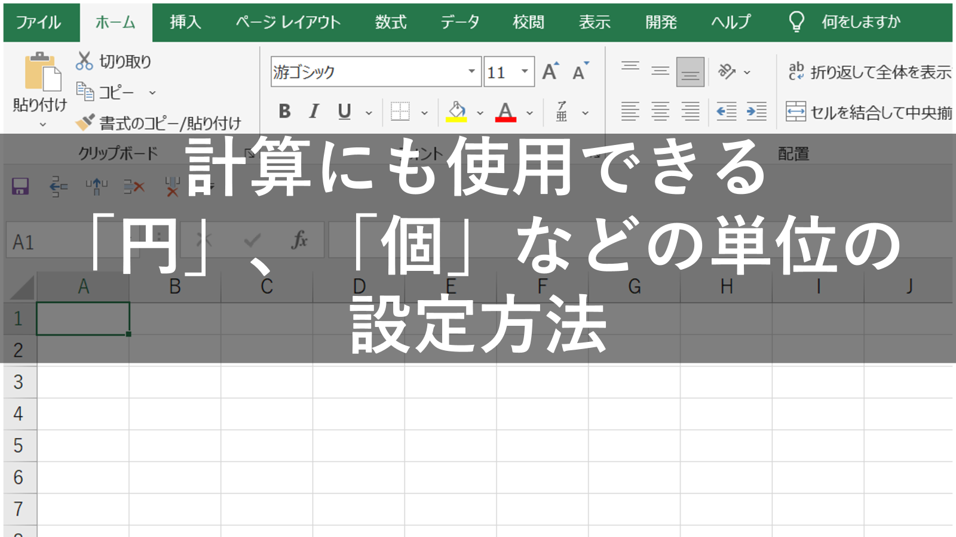The height and width of the screenshot is (537, 956).
Task: Toggle Underline formatting
Action: pyautogui.click(x=344, y=112)
